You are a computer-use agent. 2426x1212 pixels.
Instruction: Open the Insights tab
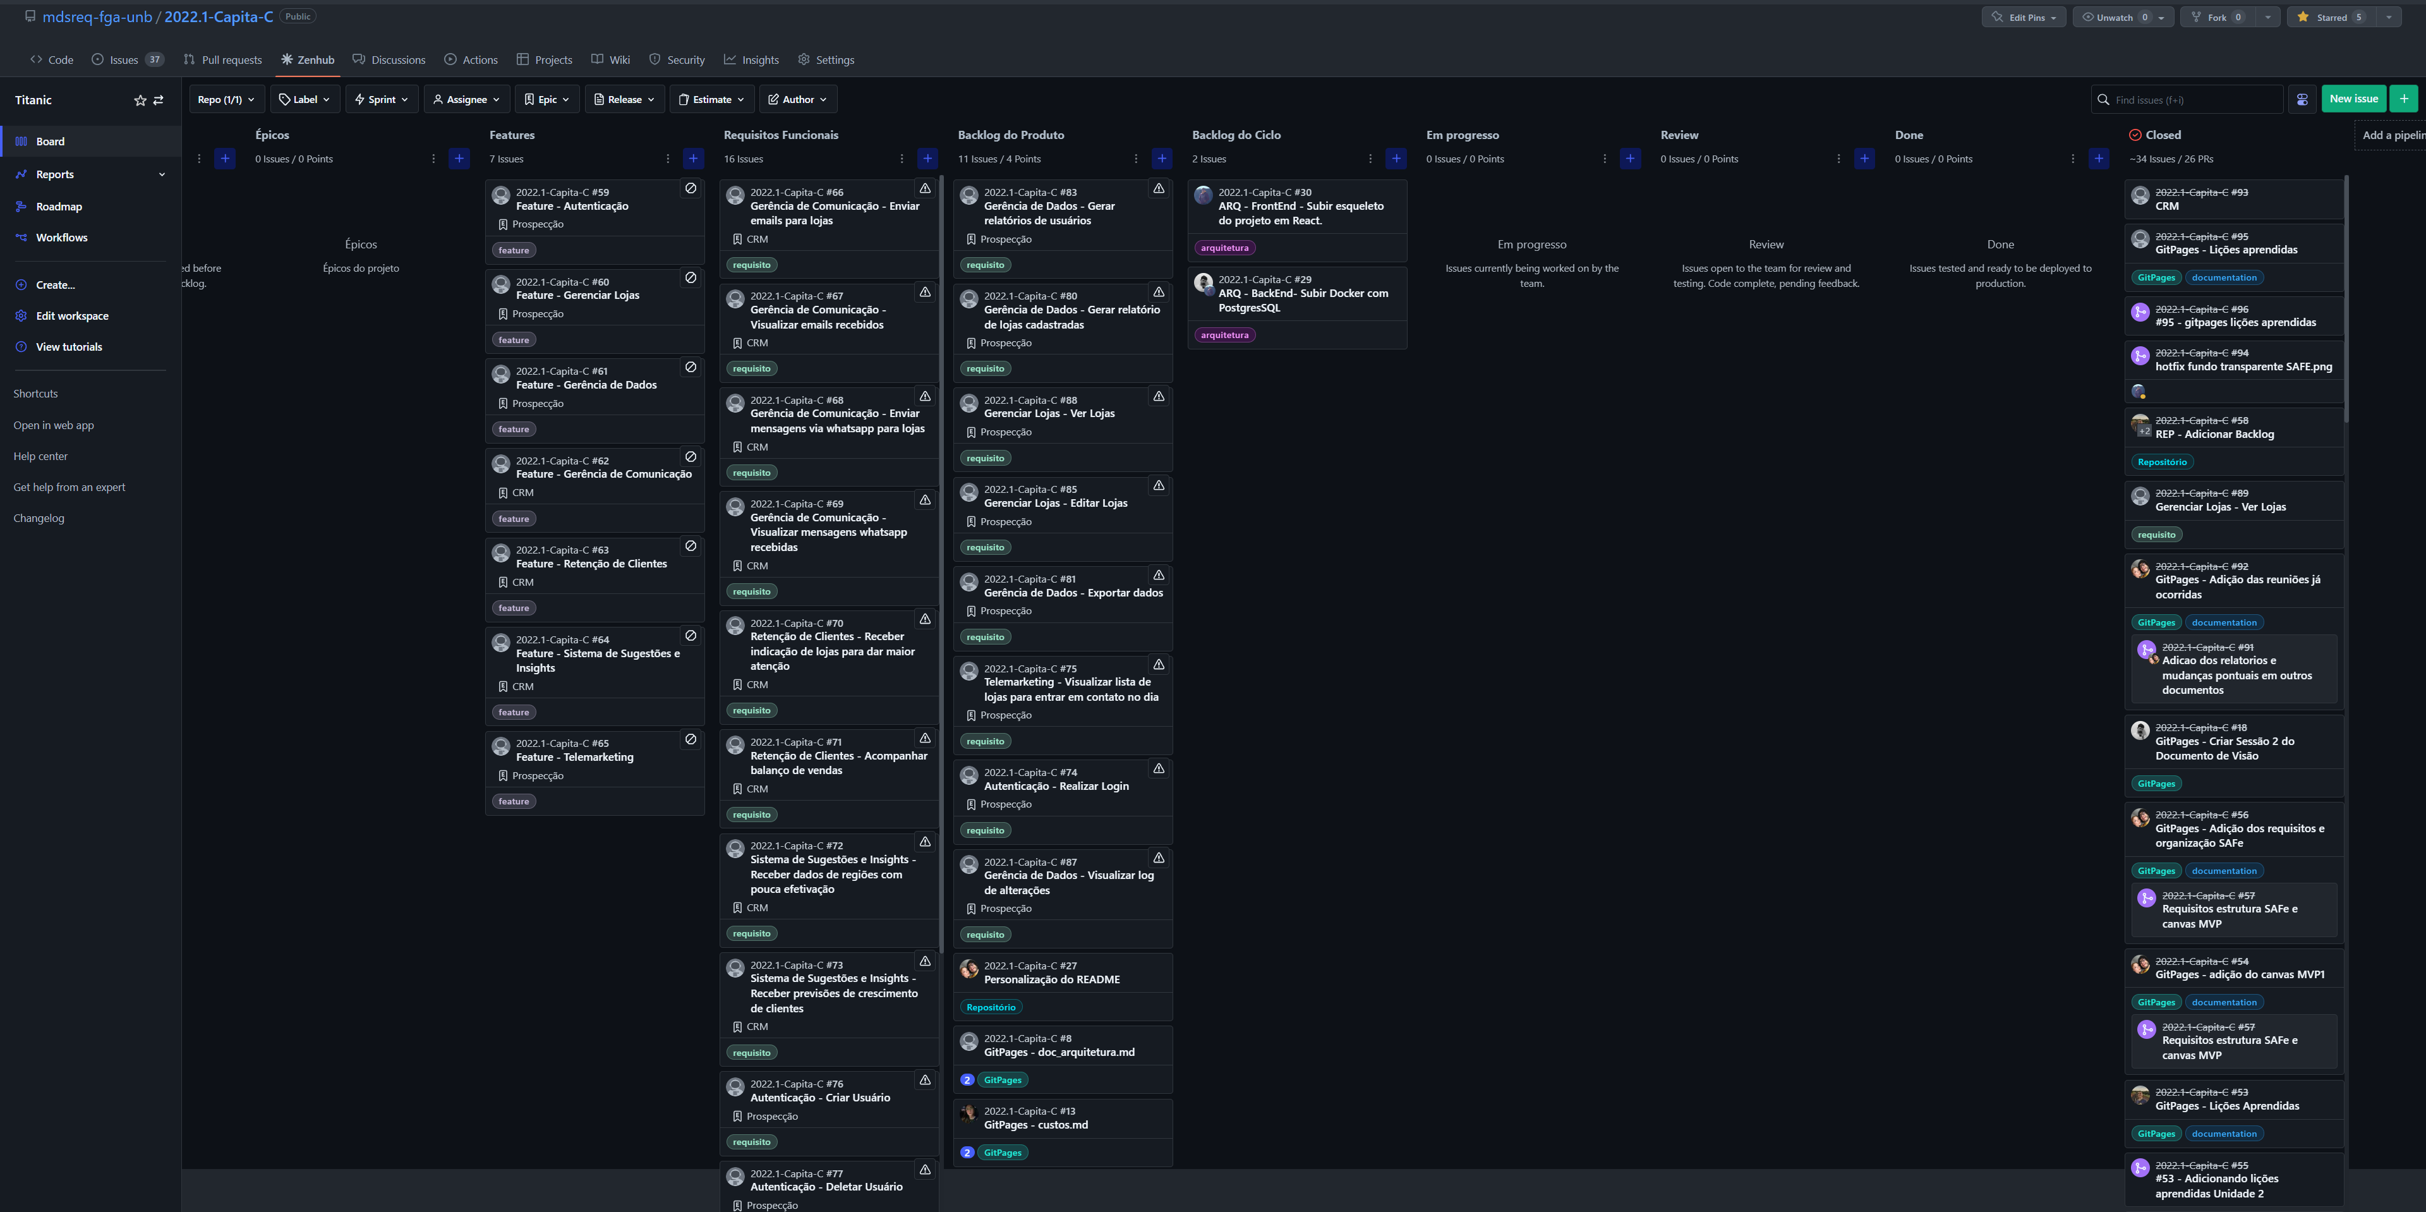coord(751,59)
